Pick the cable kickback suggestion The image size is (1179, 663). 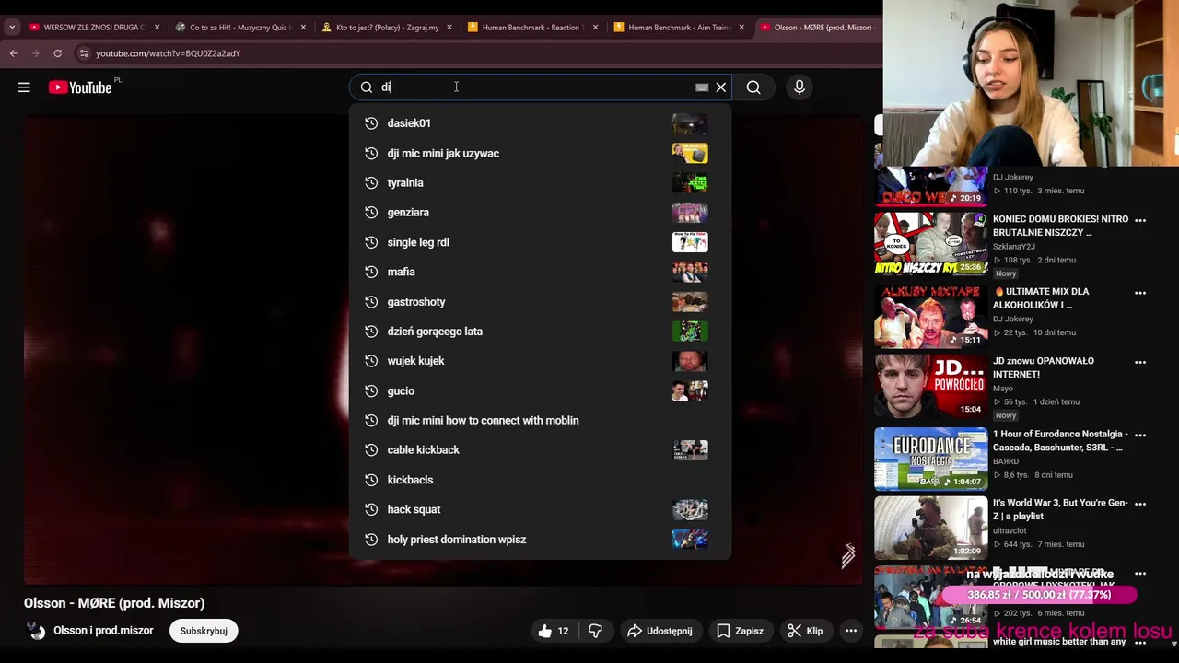540,449
